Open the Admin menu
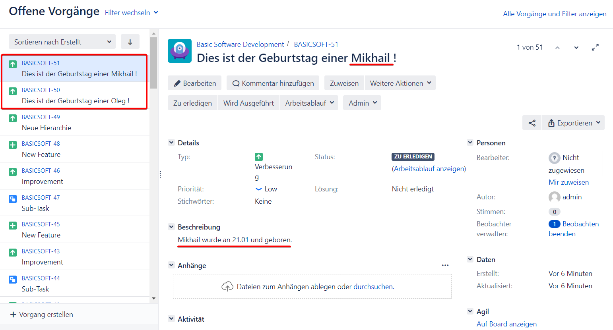This screenshot has width=613, height=330. click(x=362, y=103)
